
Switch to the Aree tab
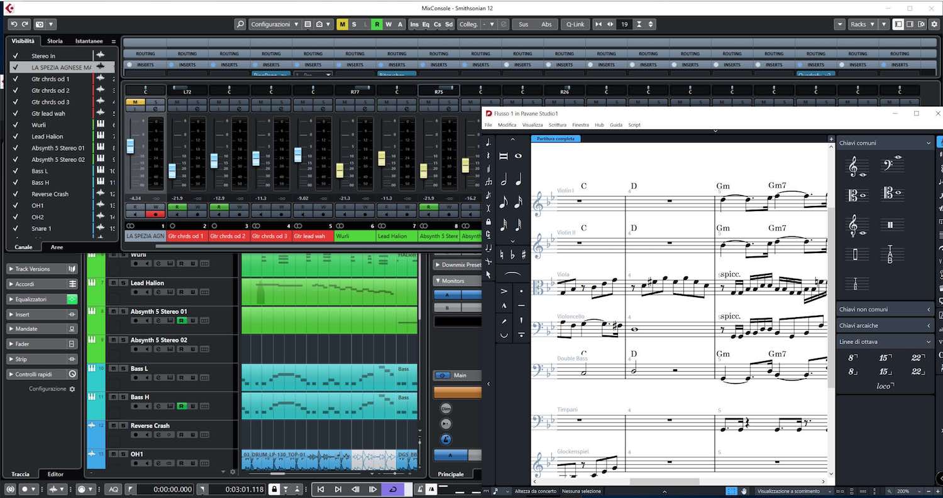[x=57, y=247]
